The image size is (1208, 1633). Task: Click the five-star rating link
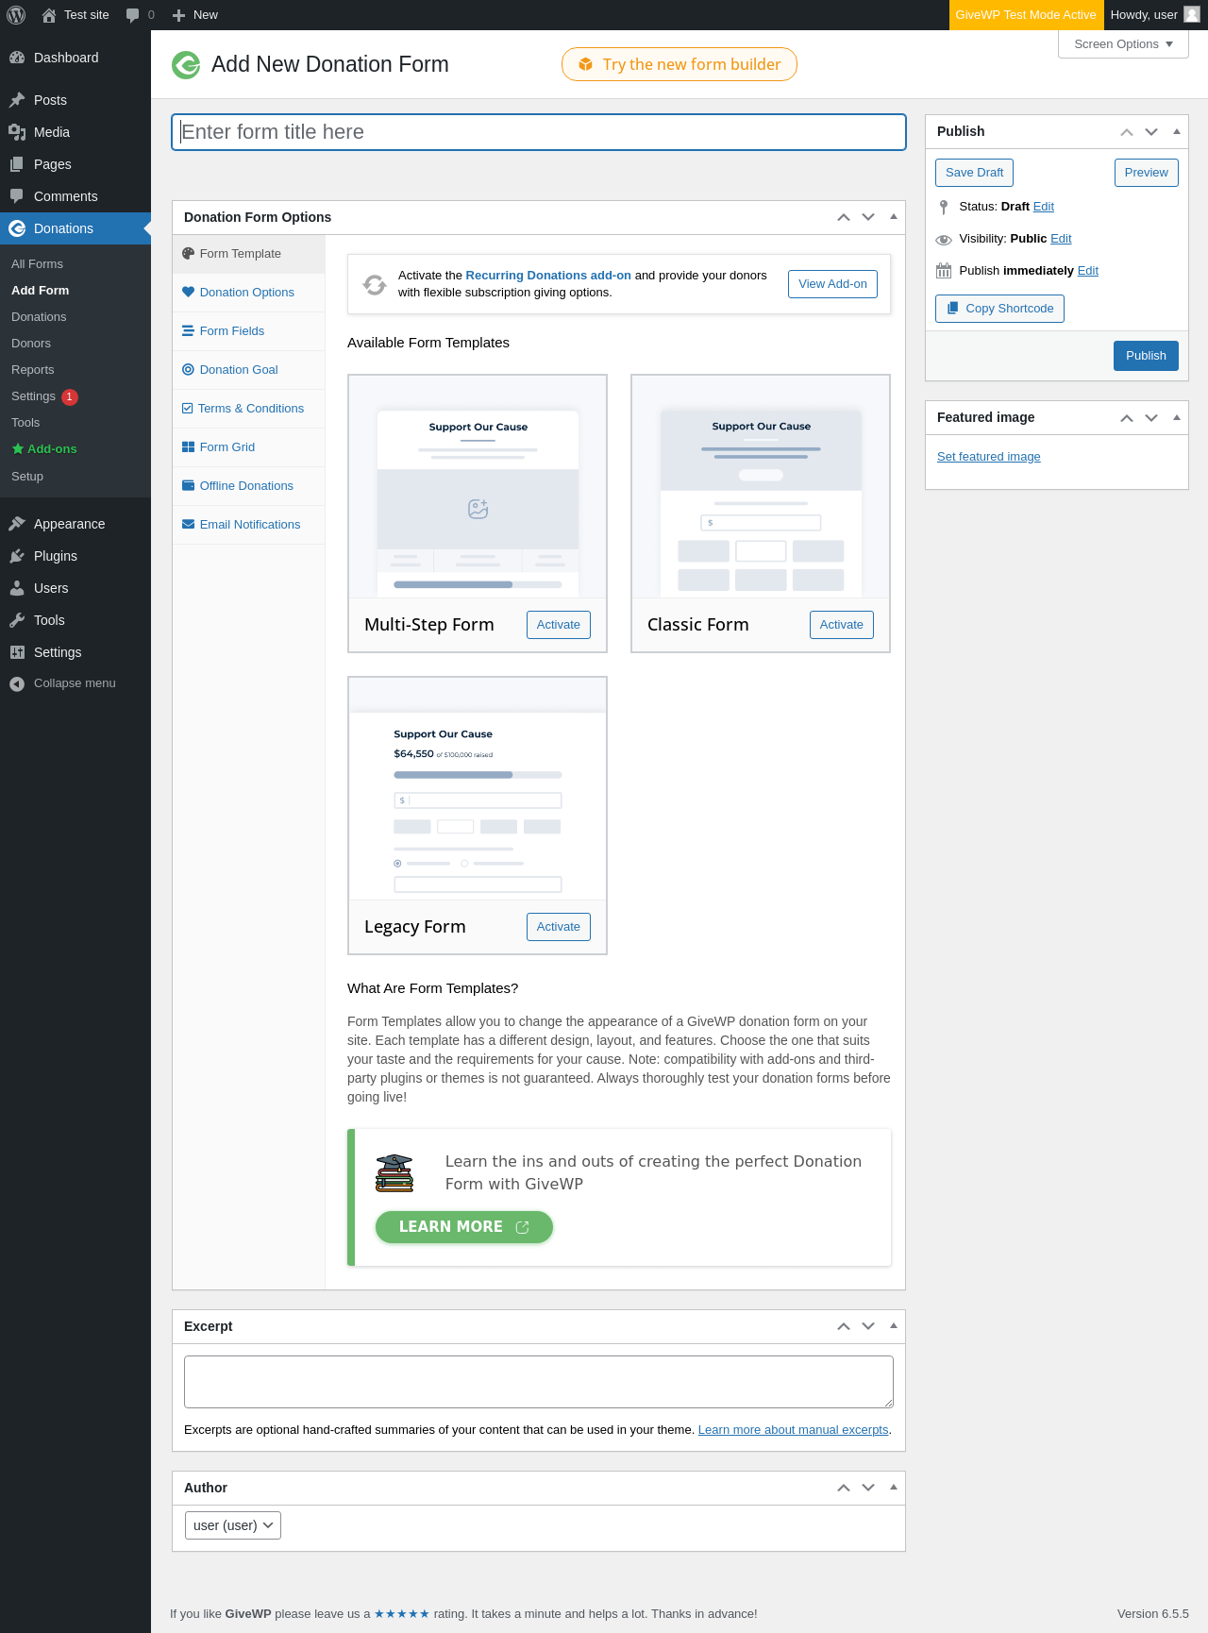coord(402,1614)
